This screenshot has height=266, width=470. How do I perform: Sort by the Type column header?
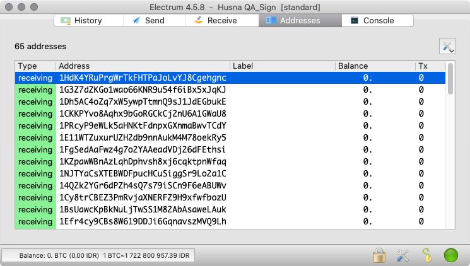pyautogui.click(x=35, y=66)
